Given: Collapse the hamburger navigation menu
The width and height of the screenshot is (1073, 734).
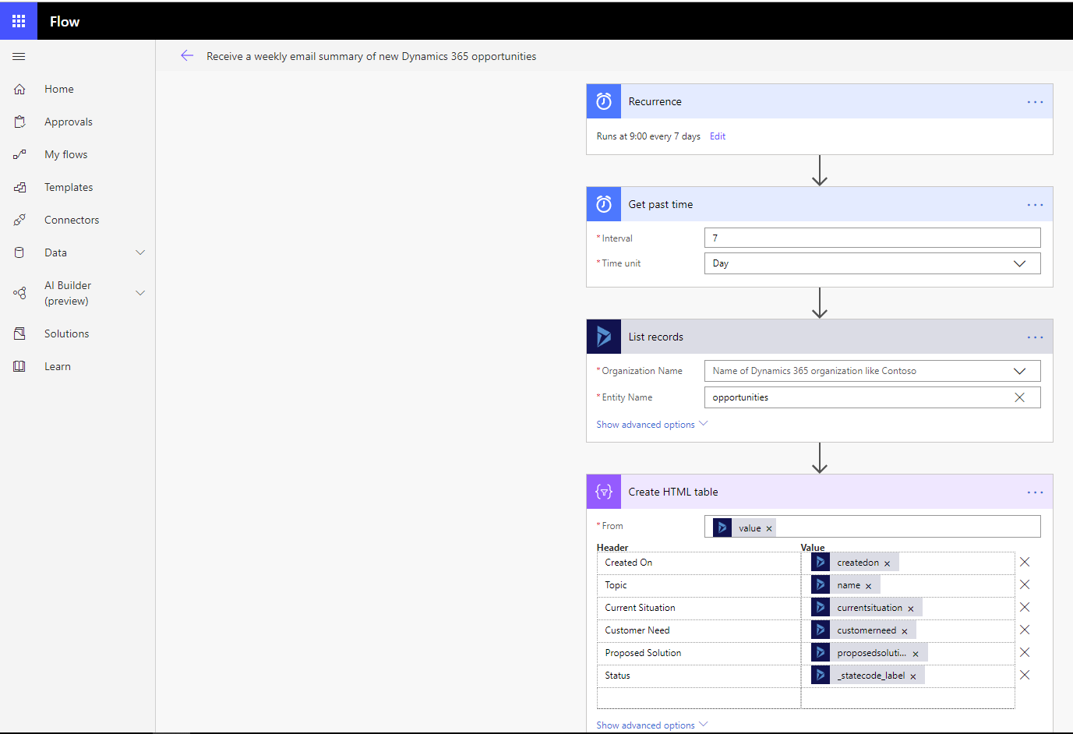Looking at the screenshot, I should [x=19, y=56].
